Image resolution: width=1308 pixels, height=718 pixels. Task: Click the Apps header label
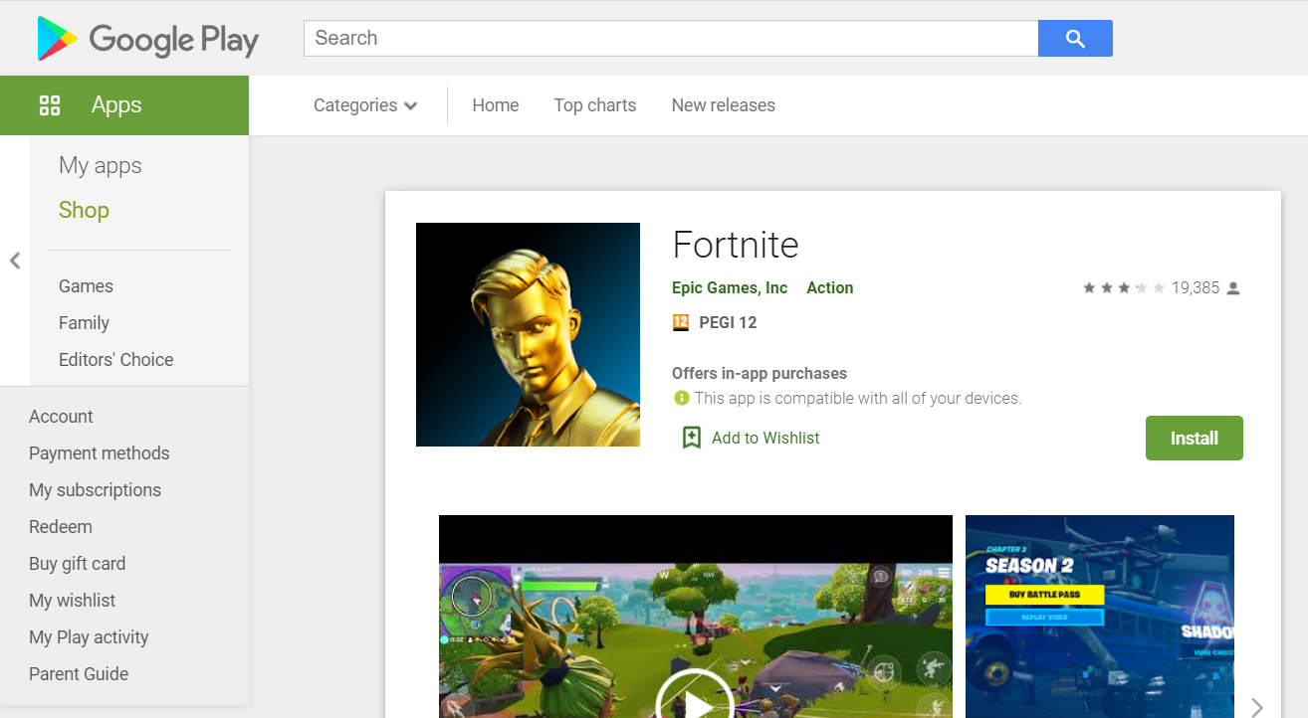click(116, 105)
